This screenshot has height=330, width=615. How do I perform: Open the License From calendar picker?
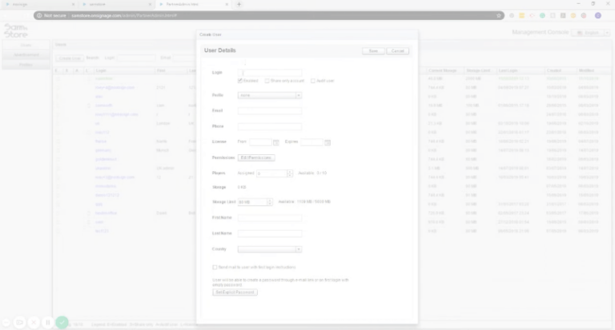pyautogui.click(x=276, y=142)
